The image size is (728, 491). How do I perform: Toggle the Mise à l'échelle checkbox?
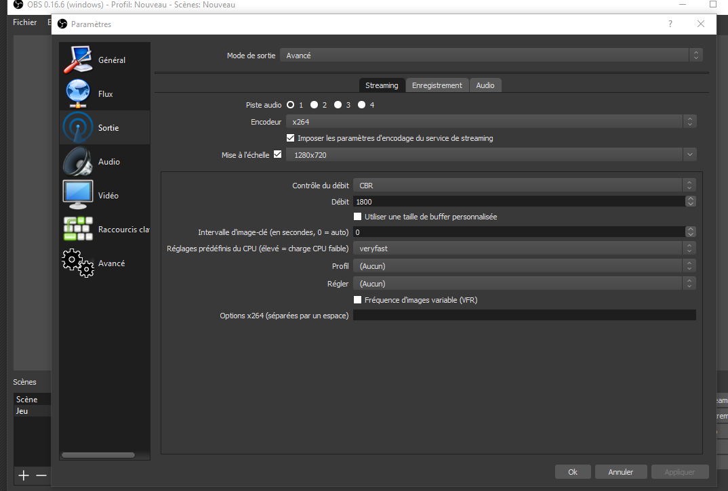(278, 154)
